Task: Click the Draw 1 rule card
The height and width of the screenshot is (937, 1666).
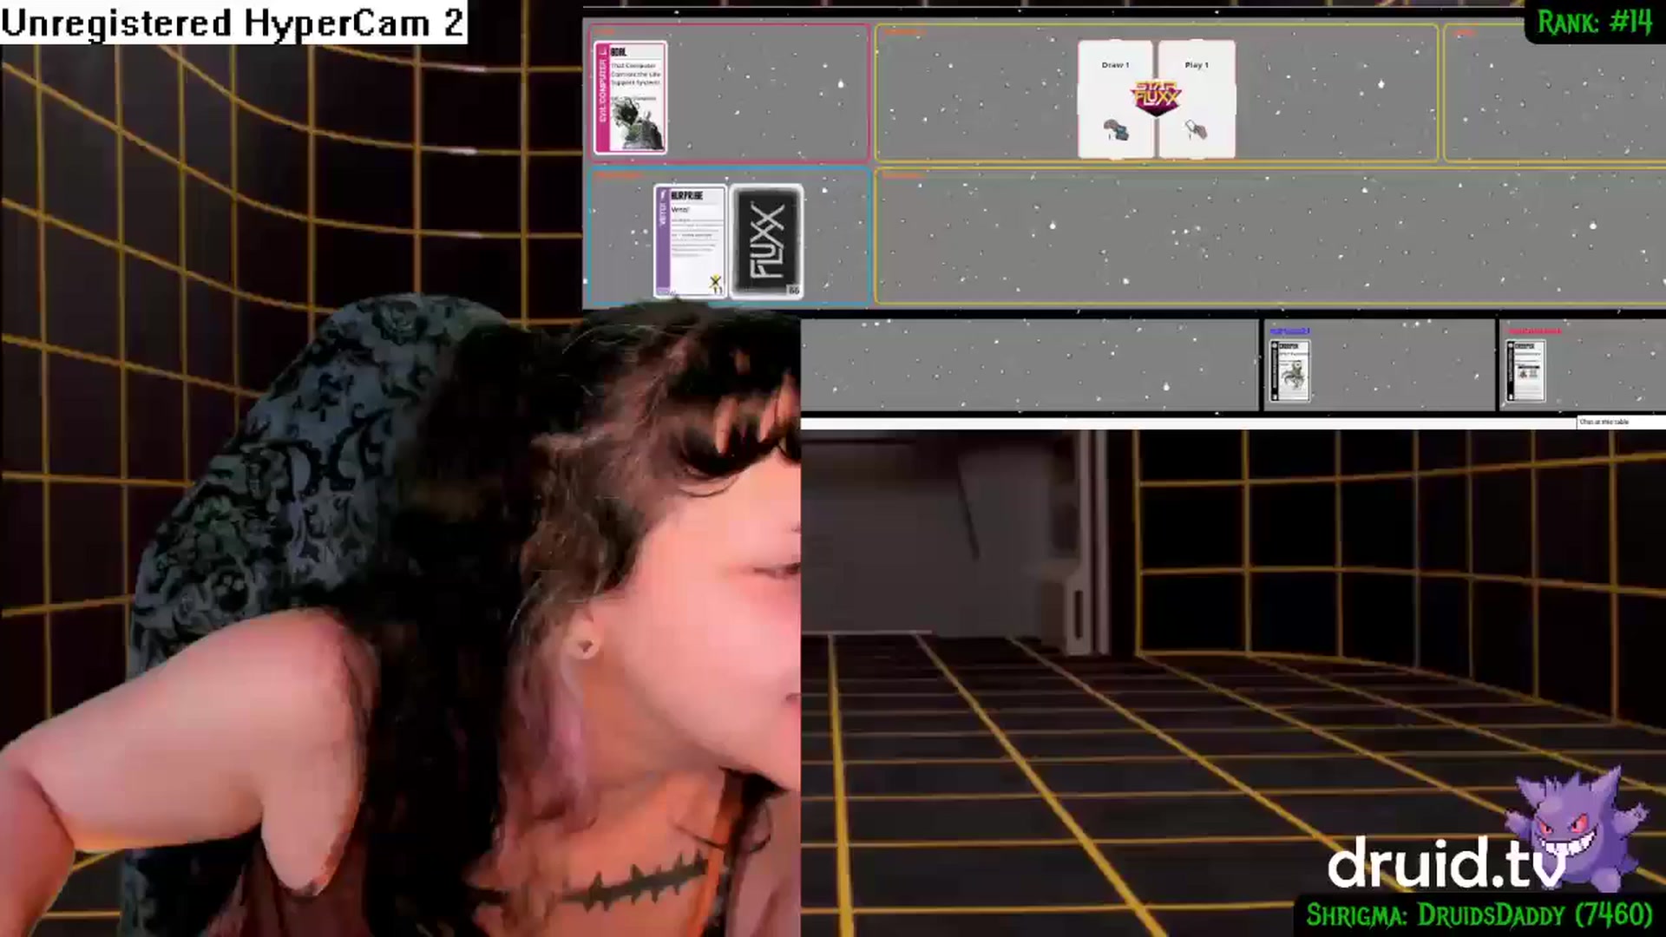Action: point(1115,99)
